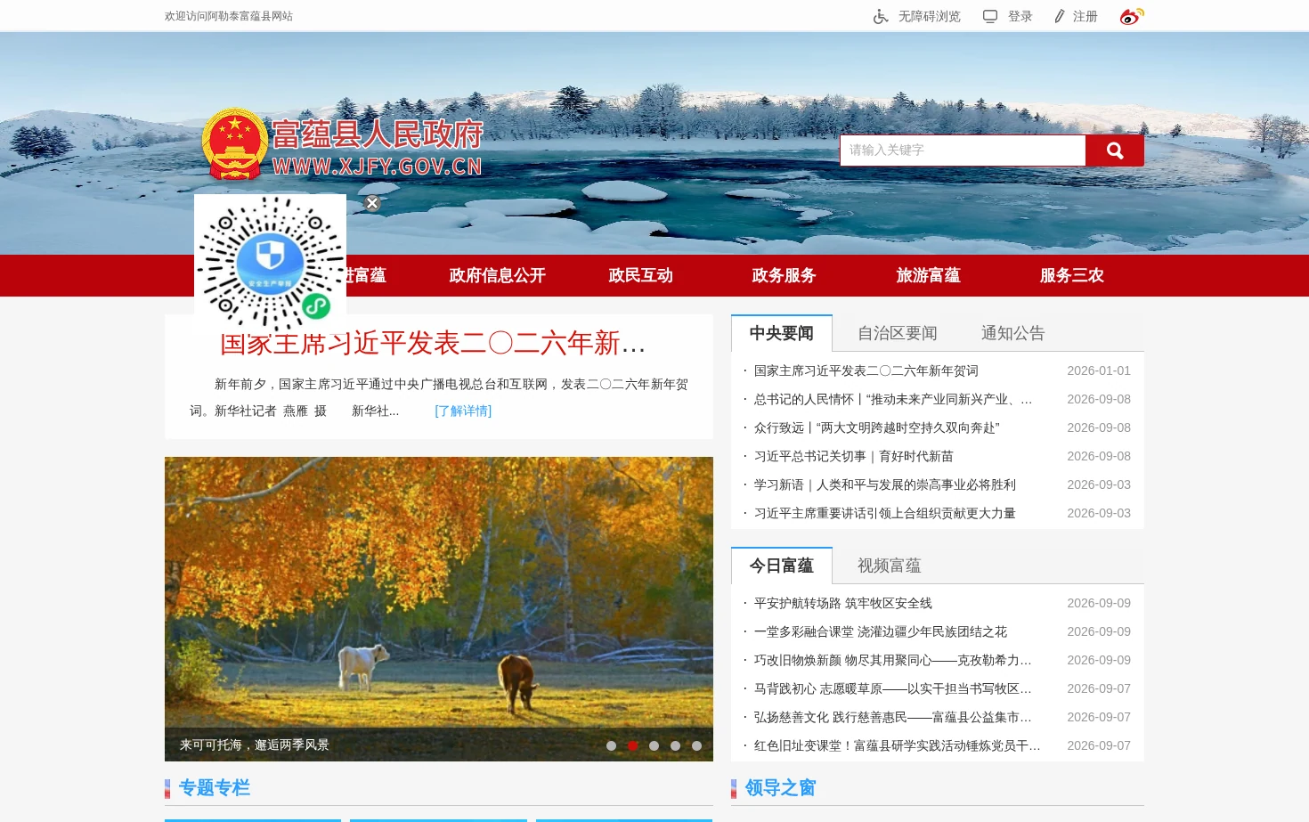Image resolution: width=1309 pixels, height=822 pixels.
Task: Open news 马背践初心 志愿暖草原
Action: pos(893,688)
